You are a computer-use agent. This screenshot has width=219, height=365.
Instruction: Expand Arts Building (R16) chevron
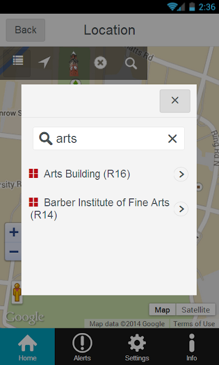(181, 174)
